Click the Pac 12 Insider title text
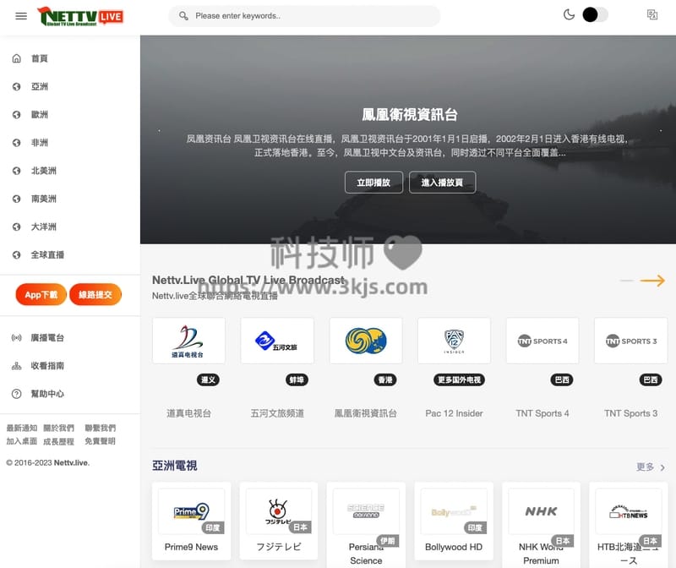 coord(454,413)
